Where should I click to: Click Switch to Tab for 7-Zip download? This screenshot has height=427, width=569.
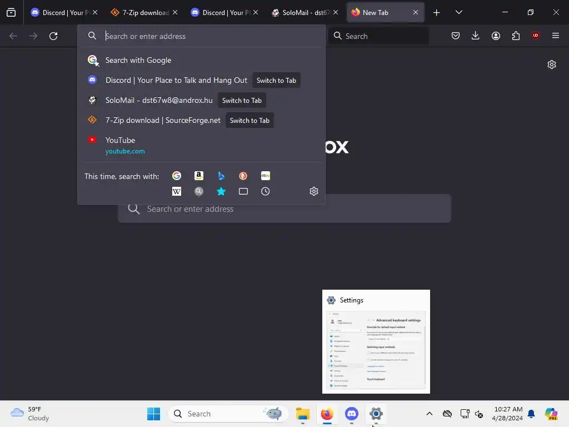click(x=249, y=121)
